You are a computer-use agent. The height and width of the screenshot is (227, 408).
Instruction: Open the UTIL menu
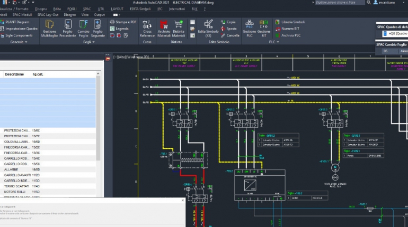pos(101,9)
